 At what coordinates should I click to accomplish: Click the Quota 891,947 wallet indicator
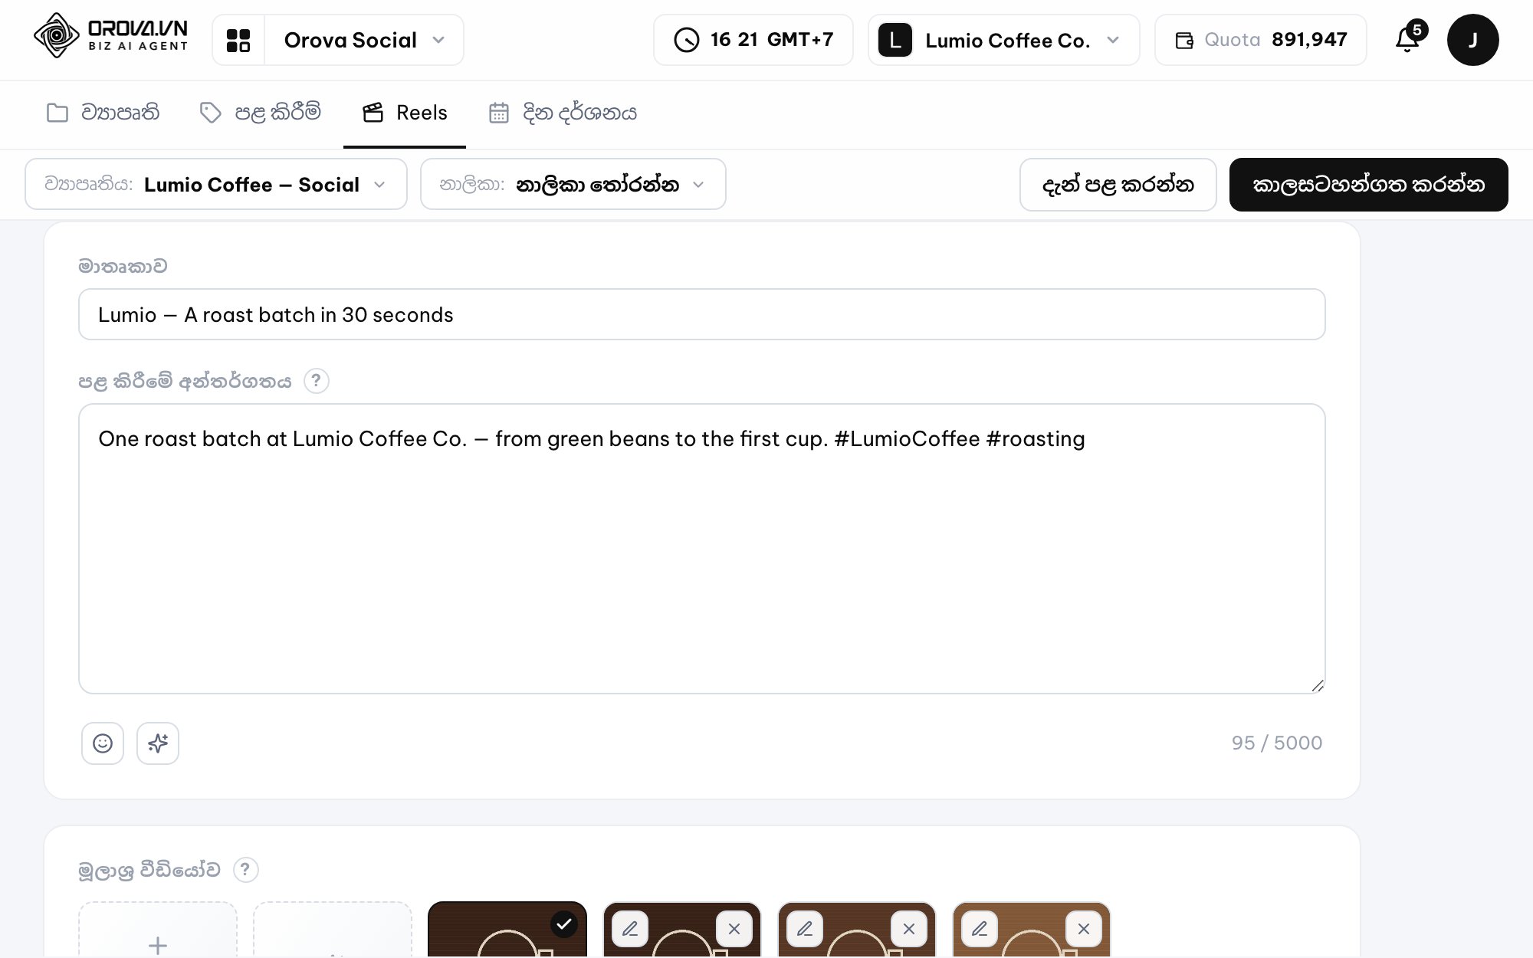(1261, 40)
